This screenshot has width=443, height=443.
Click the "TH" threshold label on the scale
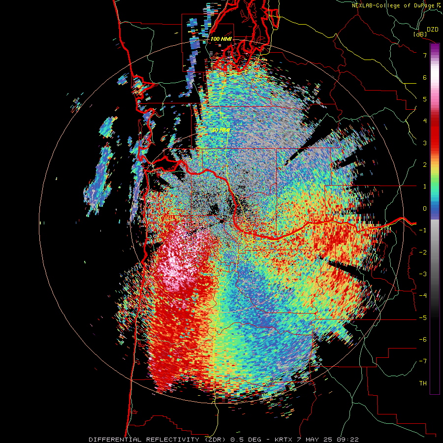(x=423, y=383)
